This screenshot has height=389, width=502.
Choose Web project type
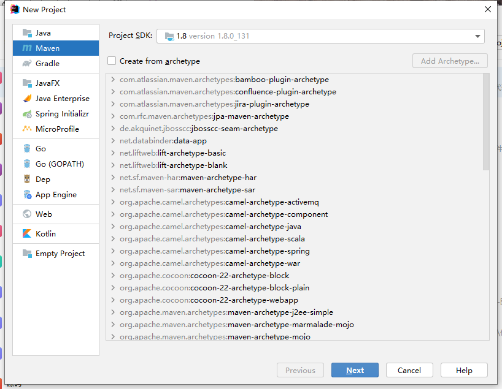[44, 214]
